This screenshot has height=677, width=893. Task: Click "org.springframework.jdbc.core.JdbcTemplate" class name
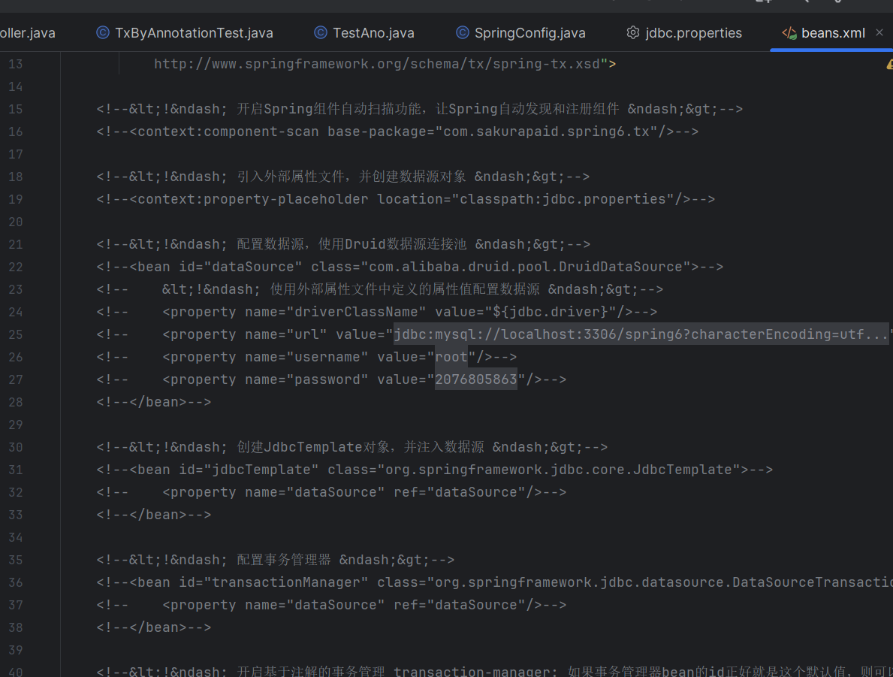559,470
